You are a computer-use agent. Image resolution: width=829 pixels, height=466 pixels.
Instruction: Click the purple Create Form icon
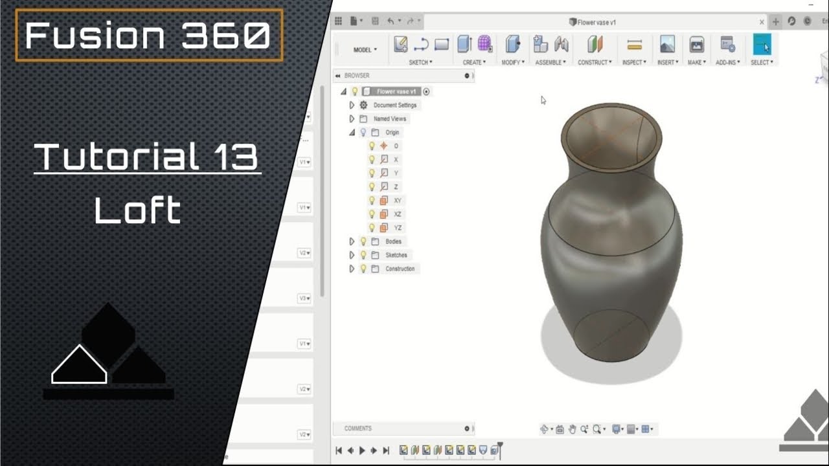(485, 44)
